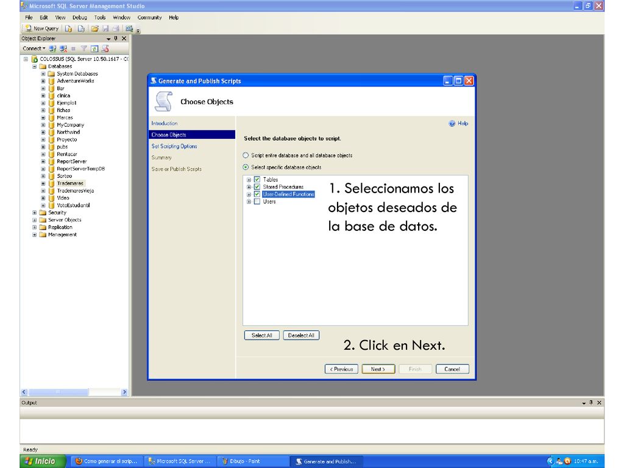624x468 pixels.
Task: Open the Edit menu
Action: pyautogui.click(x=44, y=18)
